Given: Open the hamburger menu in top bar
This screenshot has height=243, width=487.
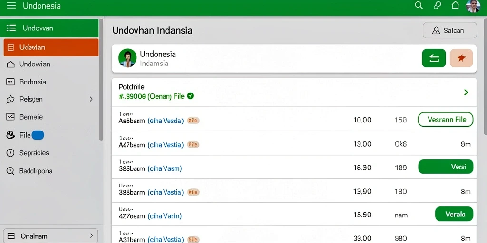Looking at the screenshot, I should coord(11,6).
